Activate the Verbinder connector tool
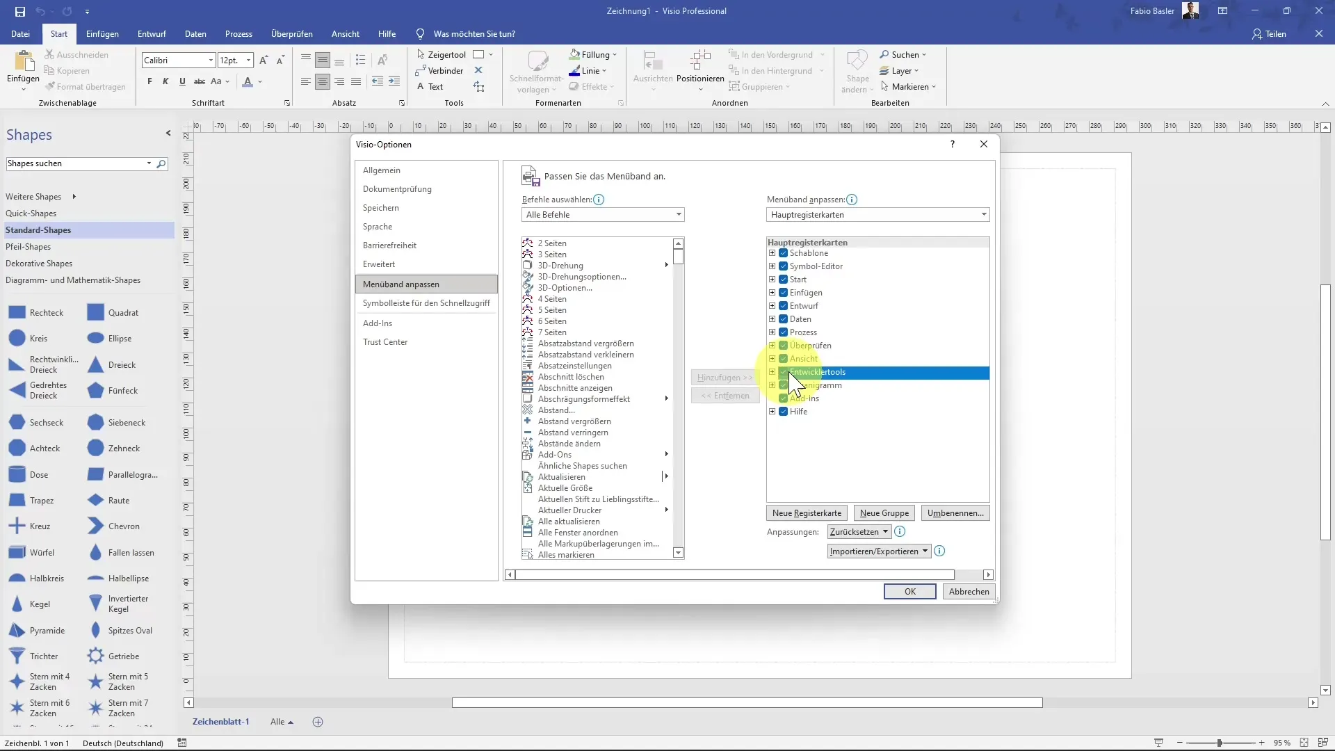The height and width of the screenshot is (751, 1335). 439,70
